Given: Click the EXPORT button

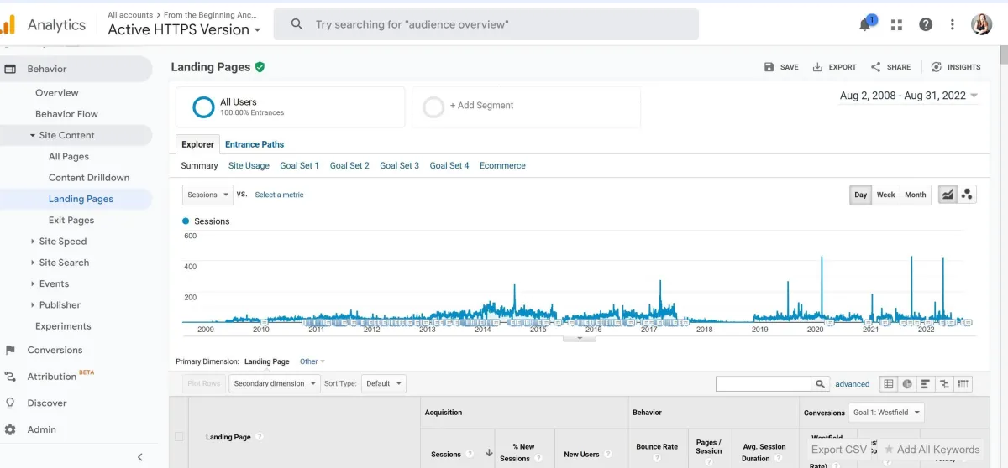Looking at the screenshot, I should click(834, 67).
